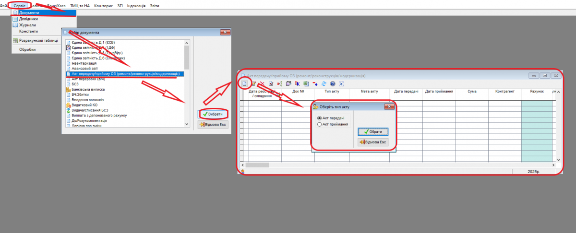Click the Рахунок column header
The width and height of the screenshot is (576, 233).
(x=536, y=91)
